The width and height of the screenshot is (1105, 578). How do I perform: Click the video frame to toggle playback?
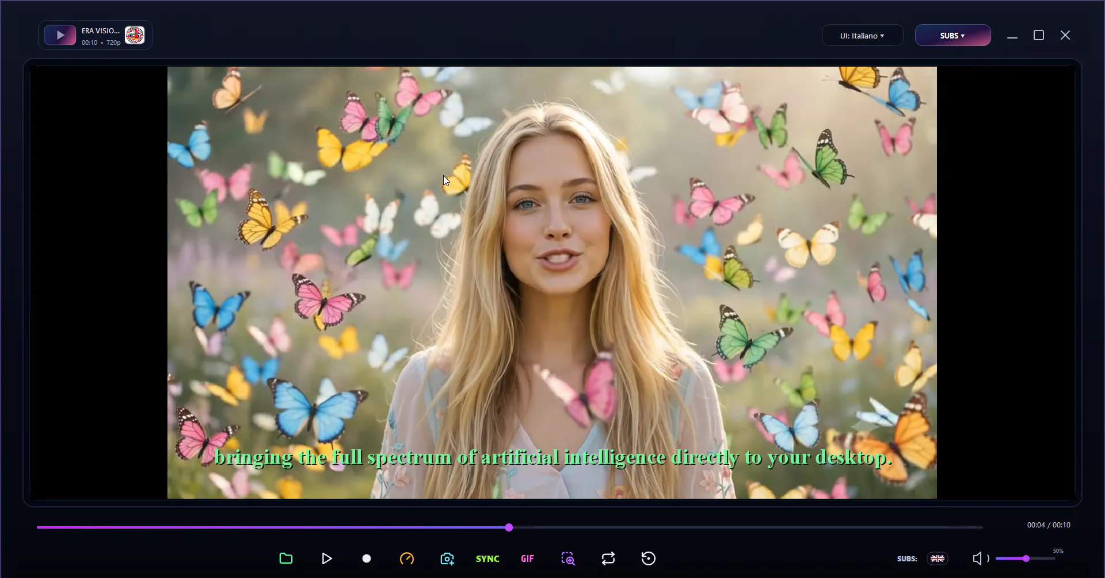552,283
